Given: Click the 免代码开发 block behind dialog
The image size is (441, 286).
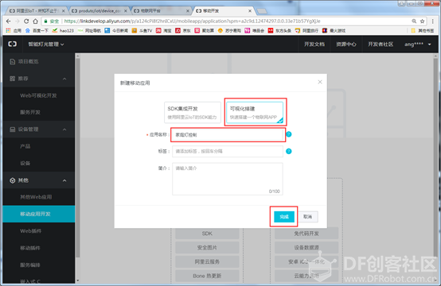Looking at the screenshot, I should [306, 234].
